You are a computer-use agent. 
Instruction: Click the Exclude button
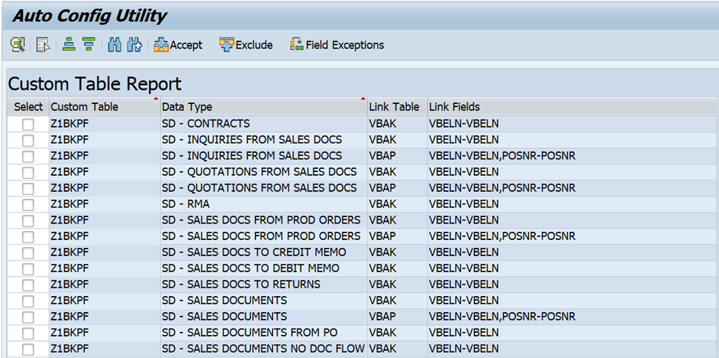(246, 45)
